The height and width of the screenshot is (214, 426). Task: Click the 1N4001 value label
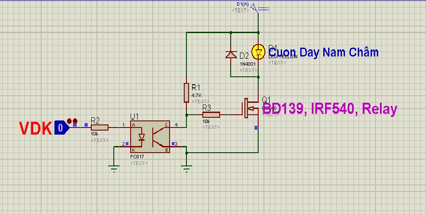pos(248,64)
